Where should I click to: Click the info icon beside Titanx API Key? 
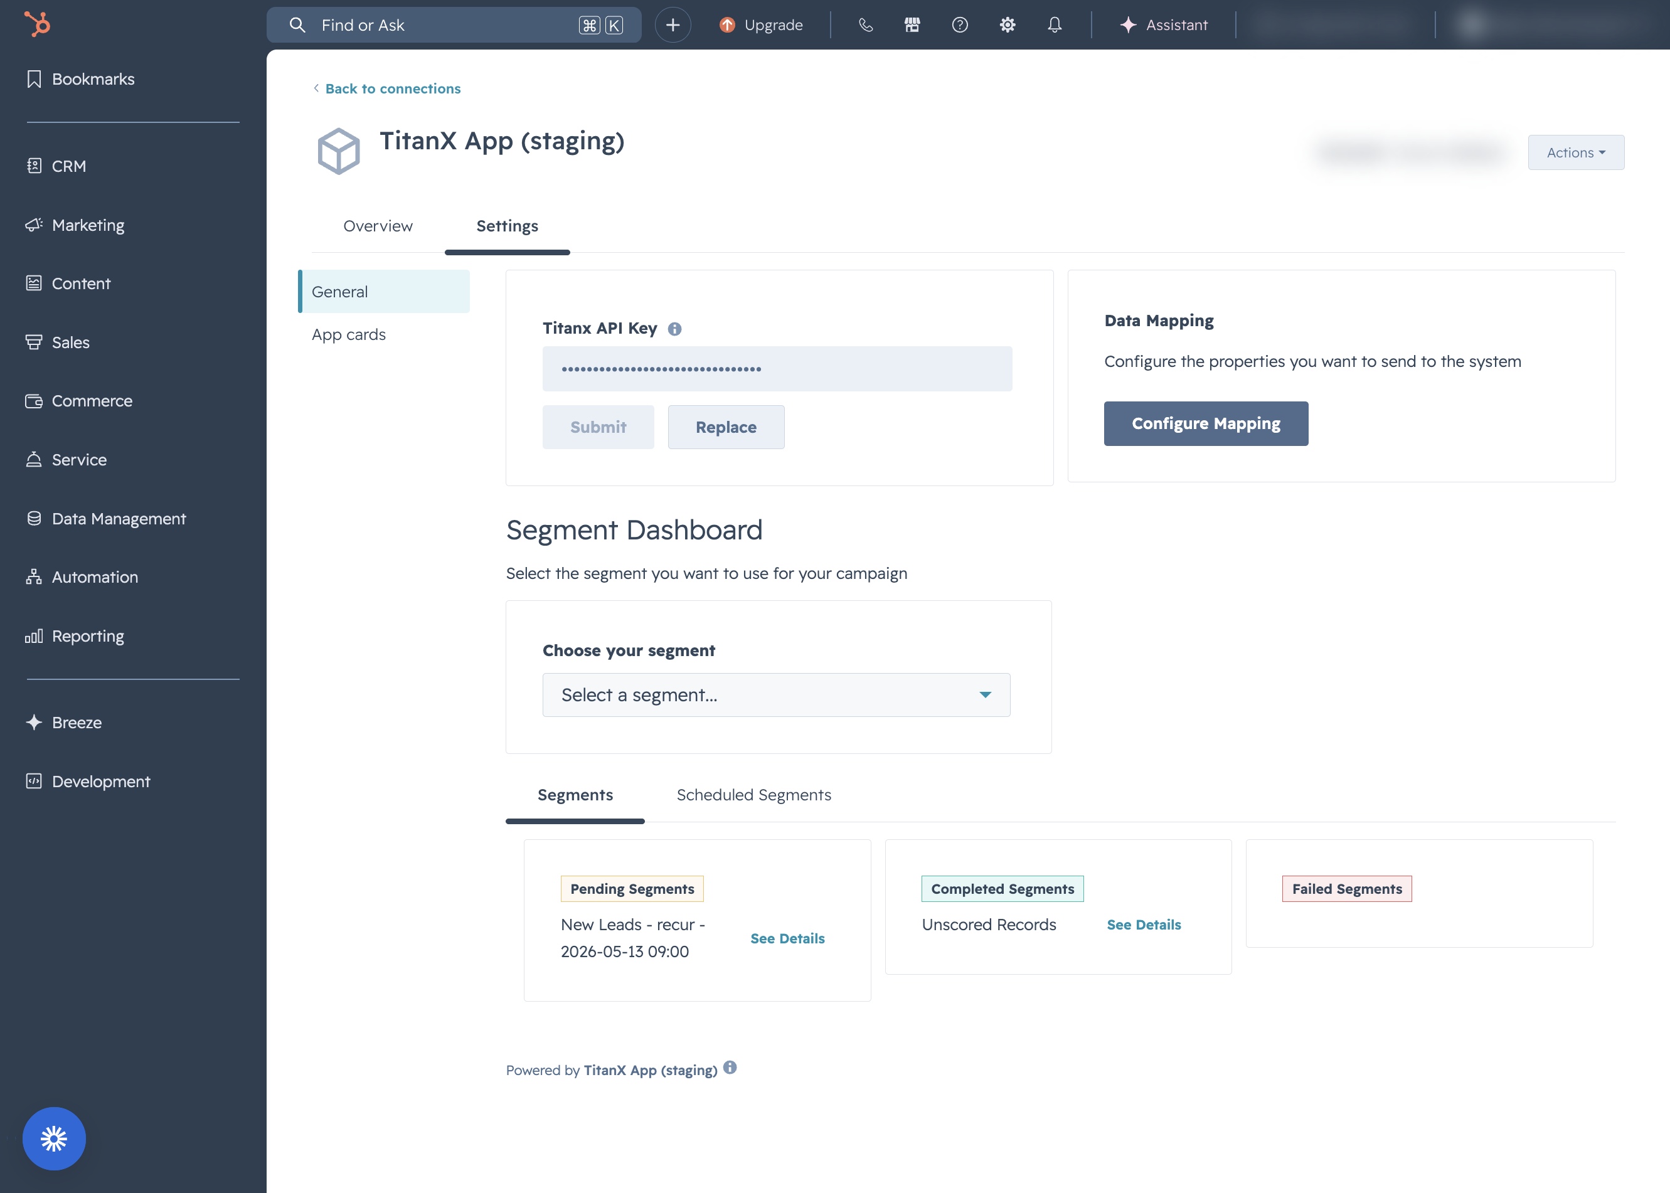674,329
